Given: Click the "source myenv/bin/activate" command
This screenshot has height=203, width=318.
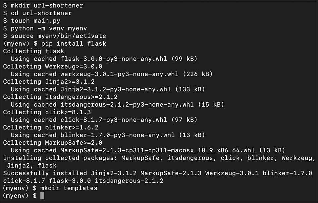Looking at the screenshot, I should [x=58, y=36].
